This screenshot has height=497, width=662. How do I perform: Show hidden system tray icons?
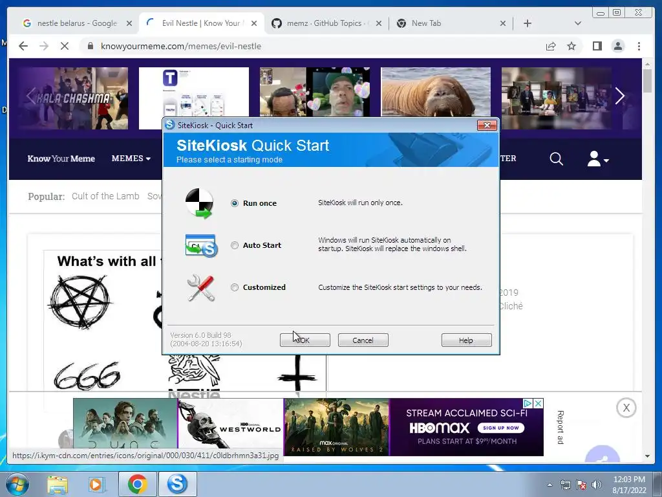click(550, 485)
